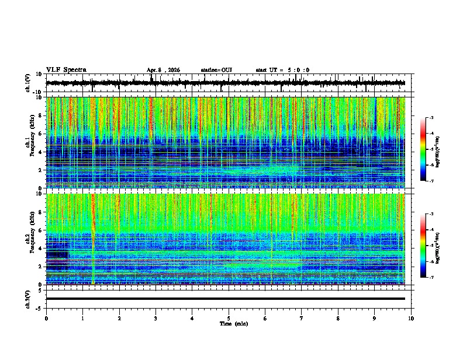
Task: Click the ch.2 Frequency (kHz) axis label
Action: (30, 232)
